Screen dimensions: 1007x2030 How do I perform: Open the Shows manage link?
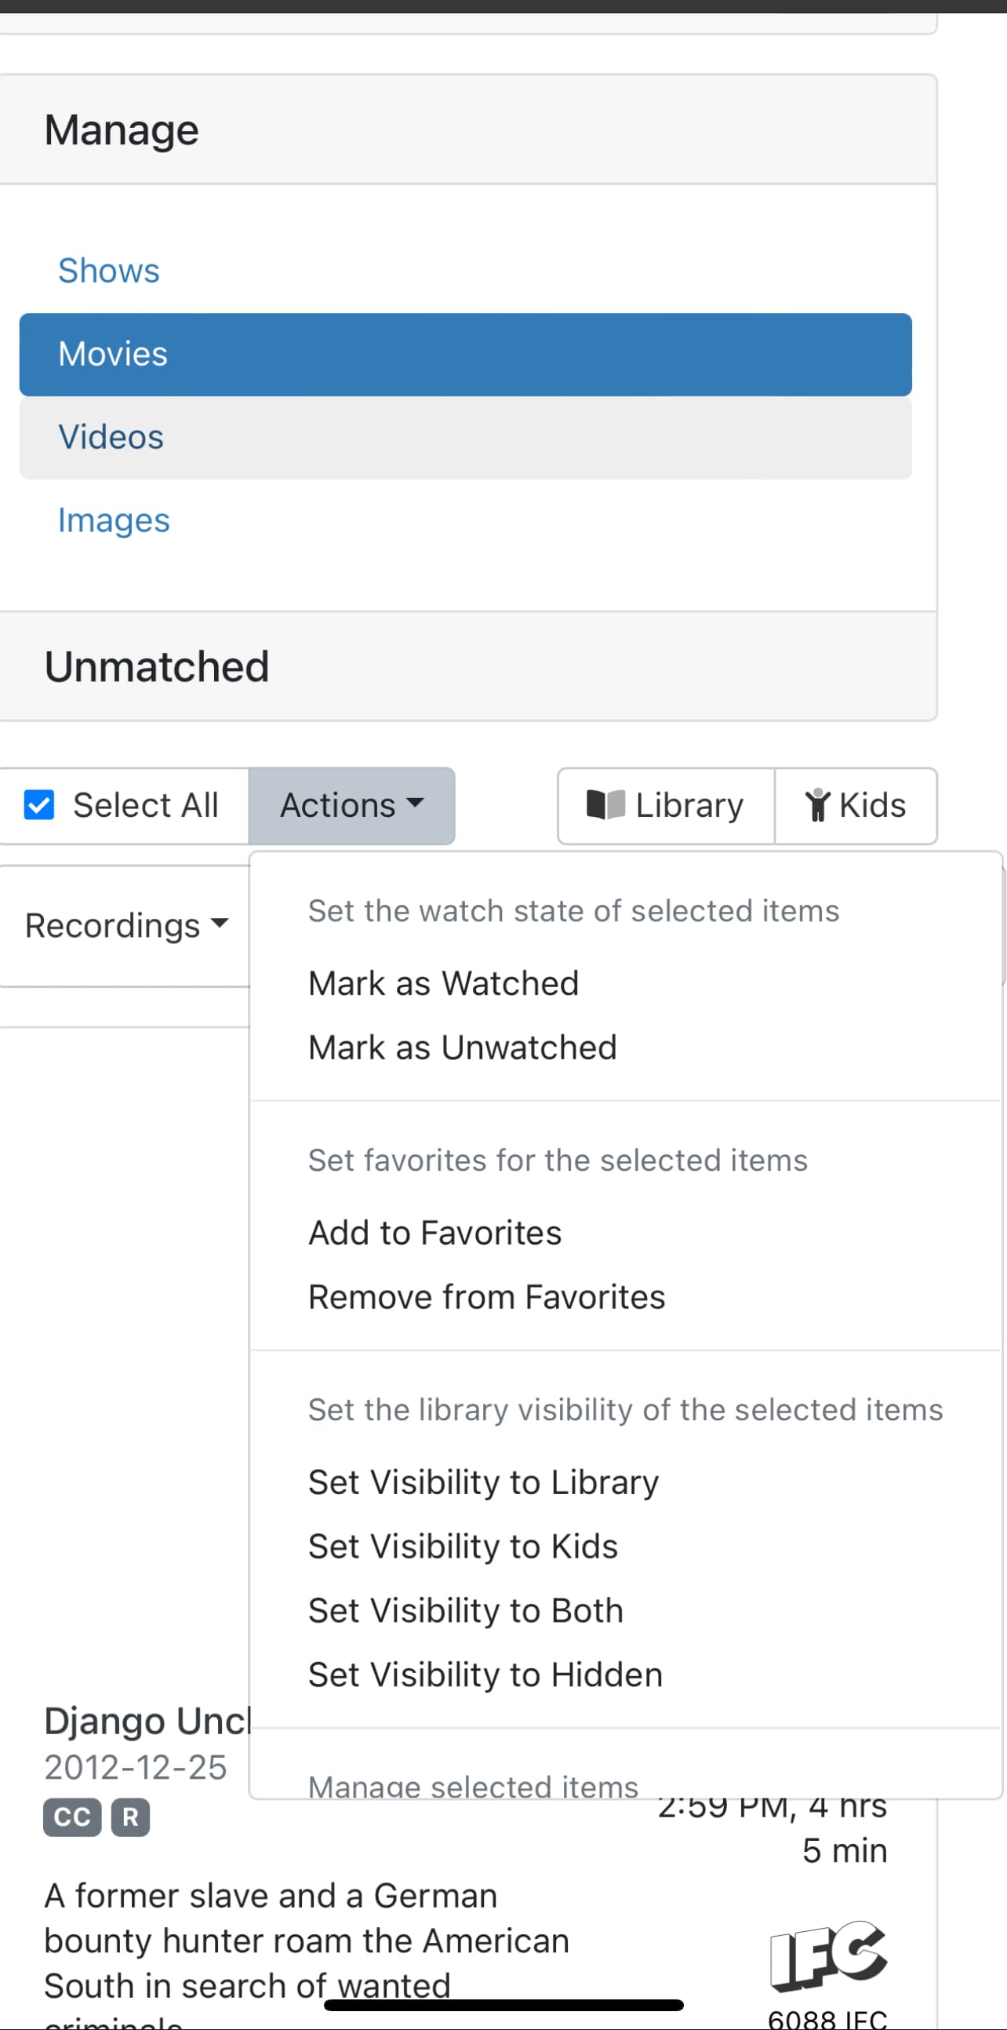[x=109, y=270]
